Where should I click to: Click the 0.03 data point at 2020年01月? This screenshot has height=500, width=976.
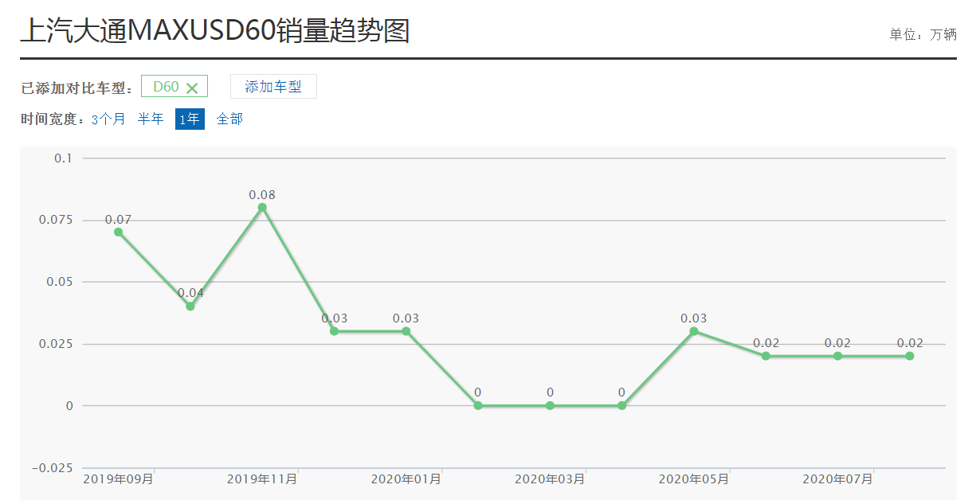(x=406, y=331)
